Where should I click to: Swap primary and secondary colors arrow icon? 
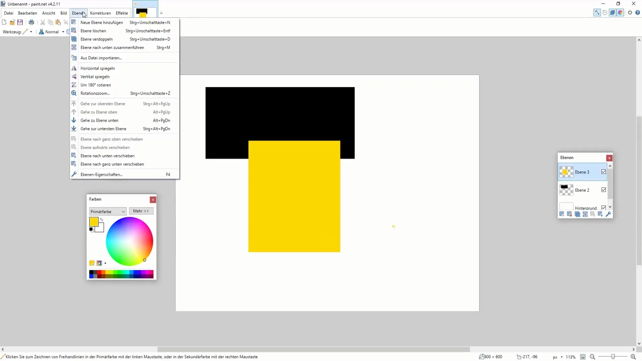pyautogui.click(x=101, y=220)
